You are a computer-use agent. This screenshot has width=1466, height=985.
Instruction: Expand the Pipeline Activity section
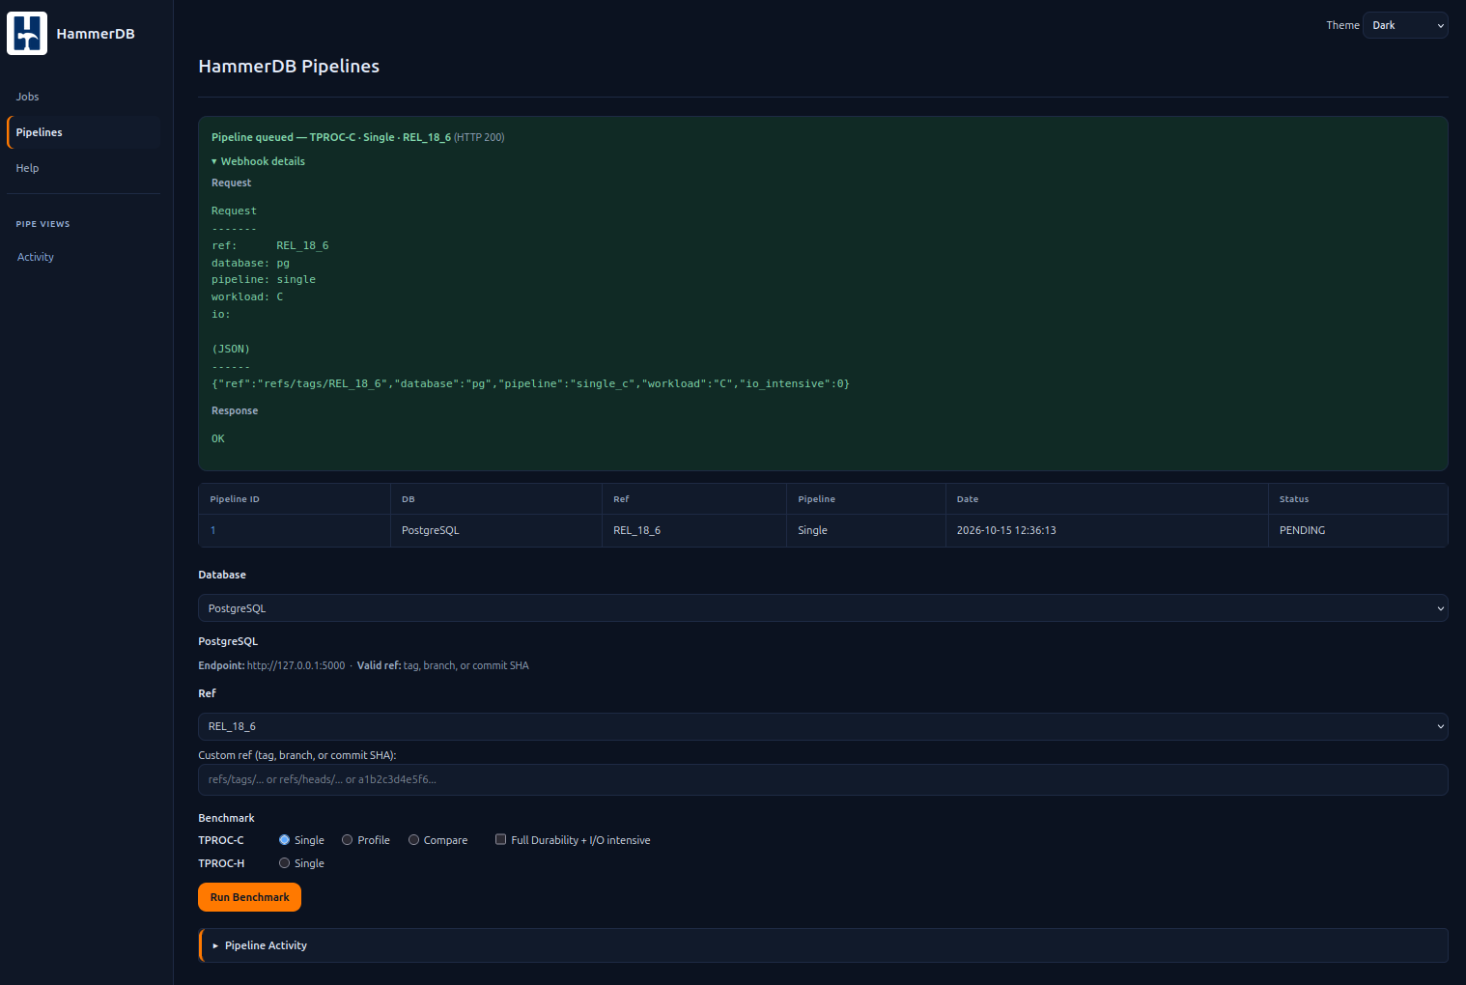(823, 945)
